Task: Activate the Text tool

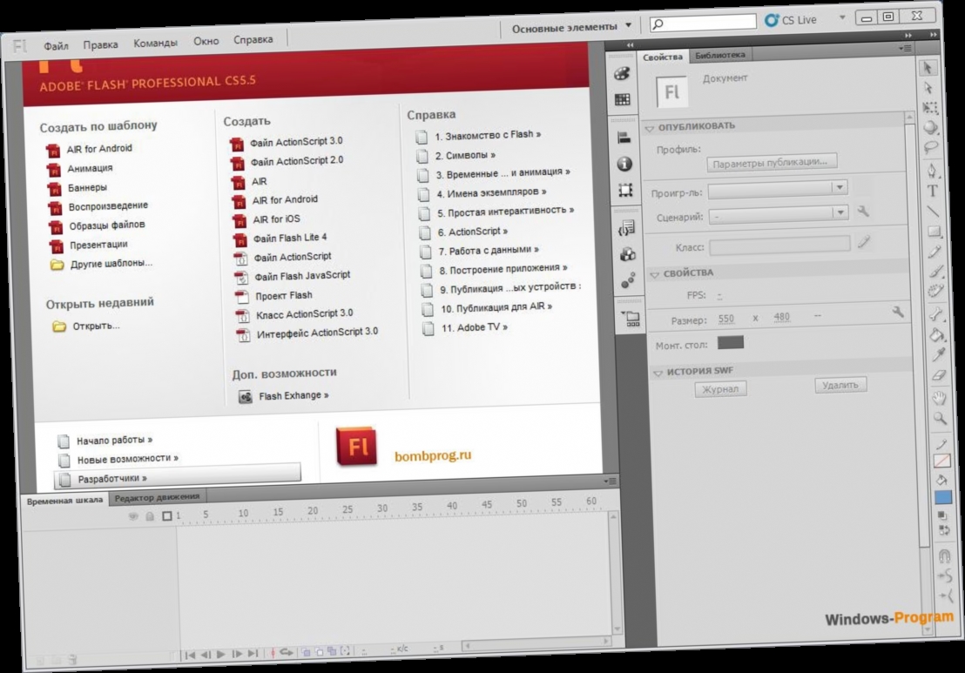Action: click(x=933, y=192)
